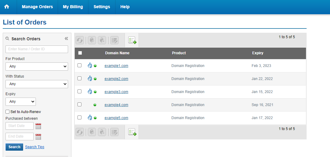Open the example1.com order link
330x157 pixels.
point(116,66)
